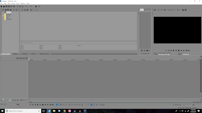Click the Cut scissors icon
202x113 pixels.
click(x=17, y=6)
